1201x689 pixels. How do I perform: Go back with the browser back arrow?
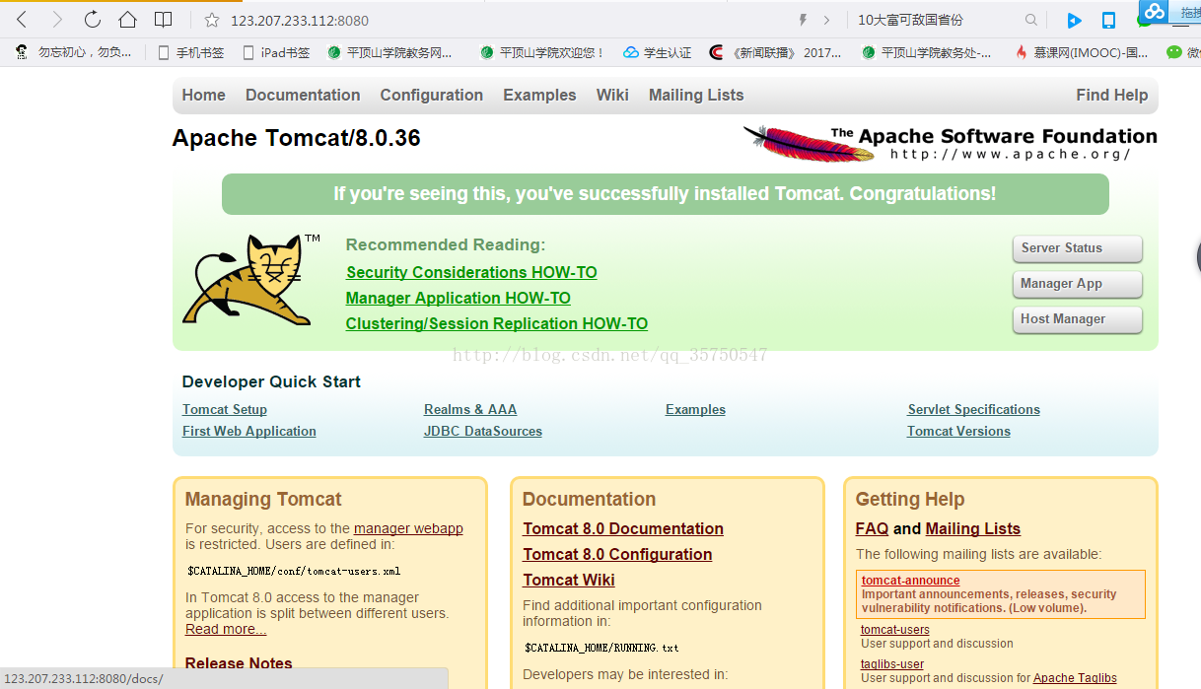point(22,20)
